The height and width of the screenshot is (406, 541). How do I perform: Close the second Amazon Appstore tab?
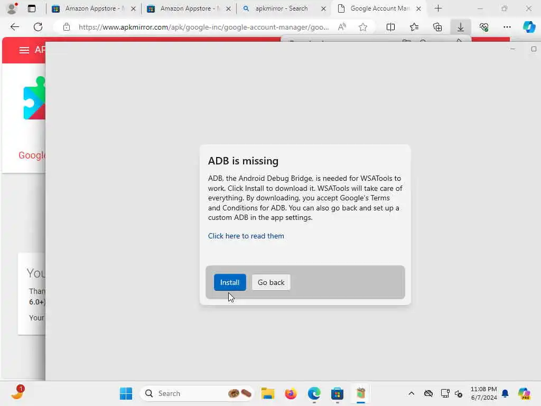click(228, 8)
